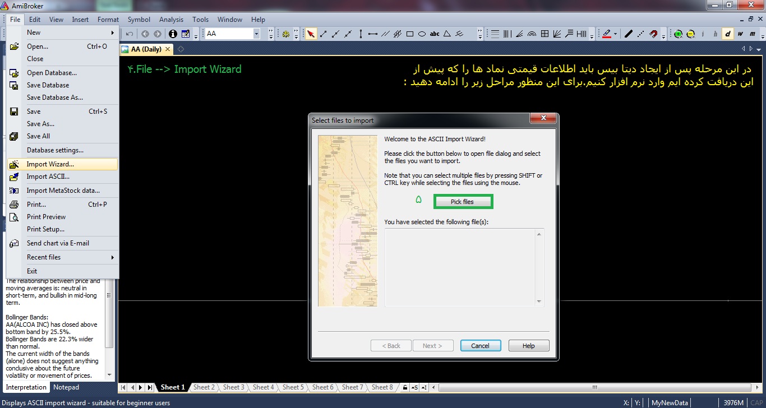Viewport: 766px width, 408px height.
Task: Switch to the Sheet 8 tab
Action: (x=382, y=387)
